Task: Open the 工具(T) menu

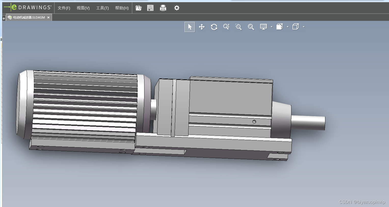Action: point(102,8)
